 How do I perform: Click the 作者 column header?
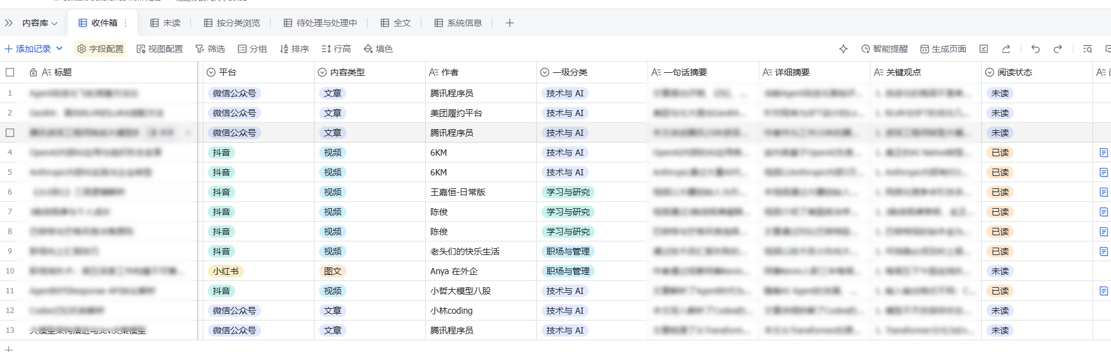[x=481, y=72]
